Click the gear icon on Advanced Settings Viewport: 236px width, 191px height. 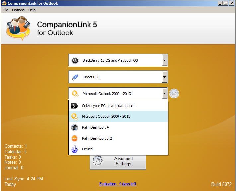pos(98,160)
